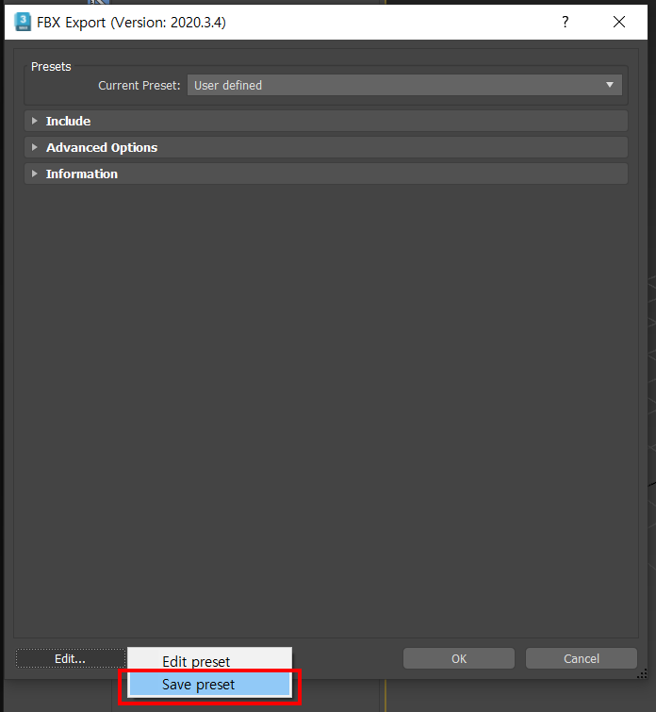The height and width of the screenshot is (712, 656).
Task: Close the FBX Export window
Action: pos(619,22)
